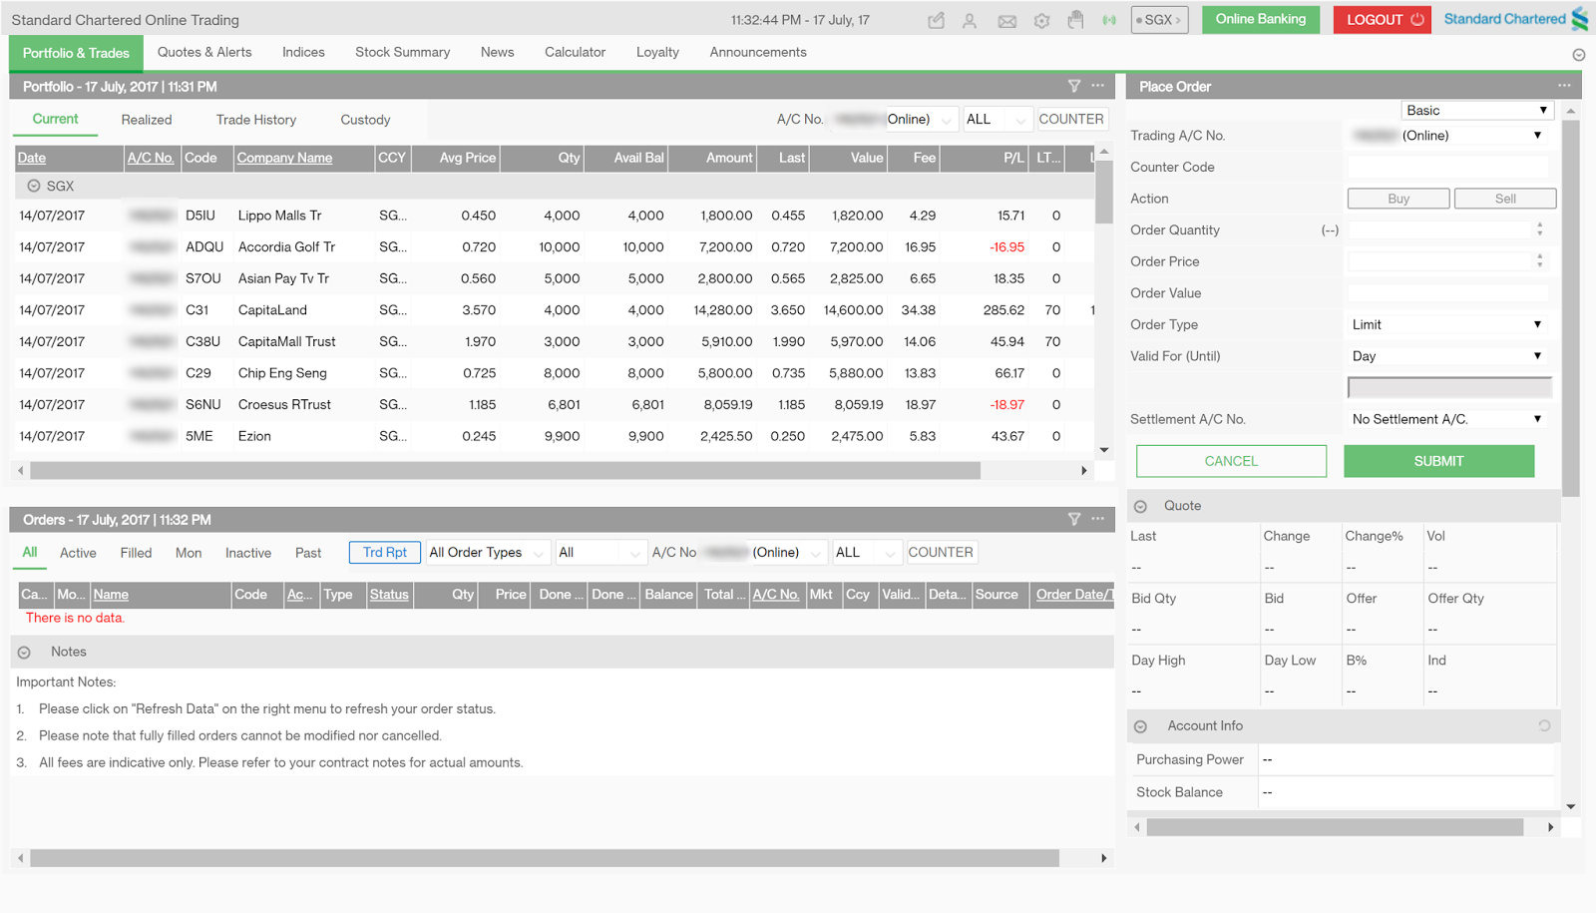The width and height of the screenshot is (1596, 913).
Task: Increase Order Quantity with the up arrow
Action: [x=1540, y=226]
